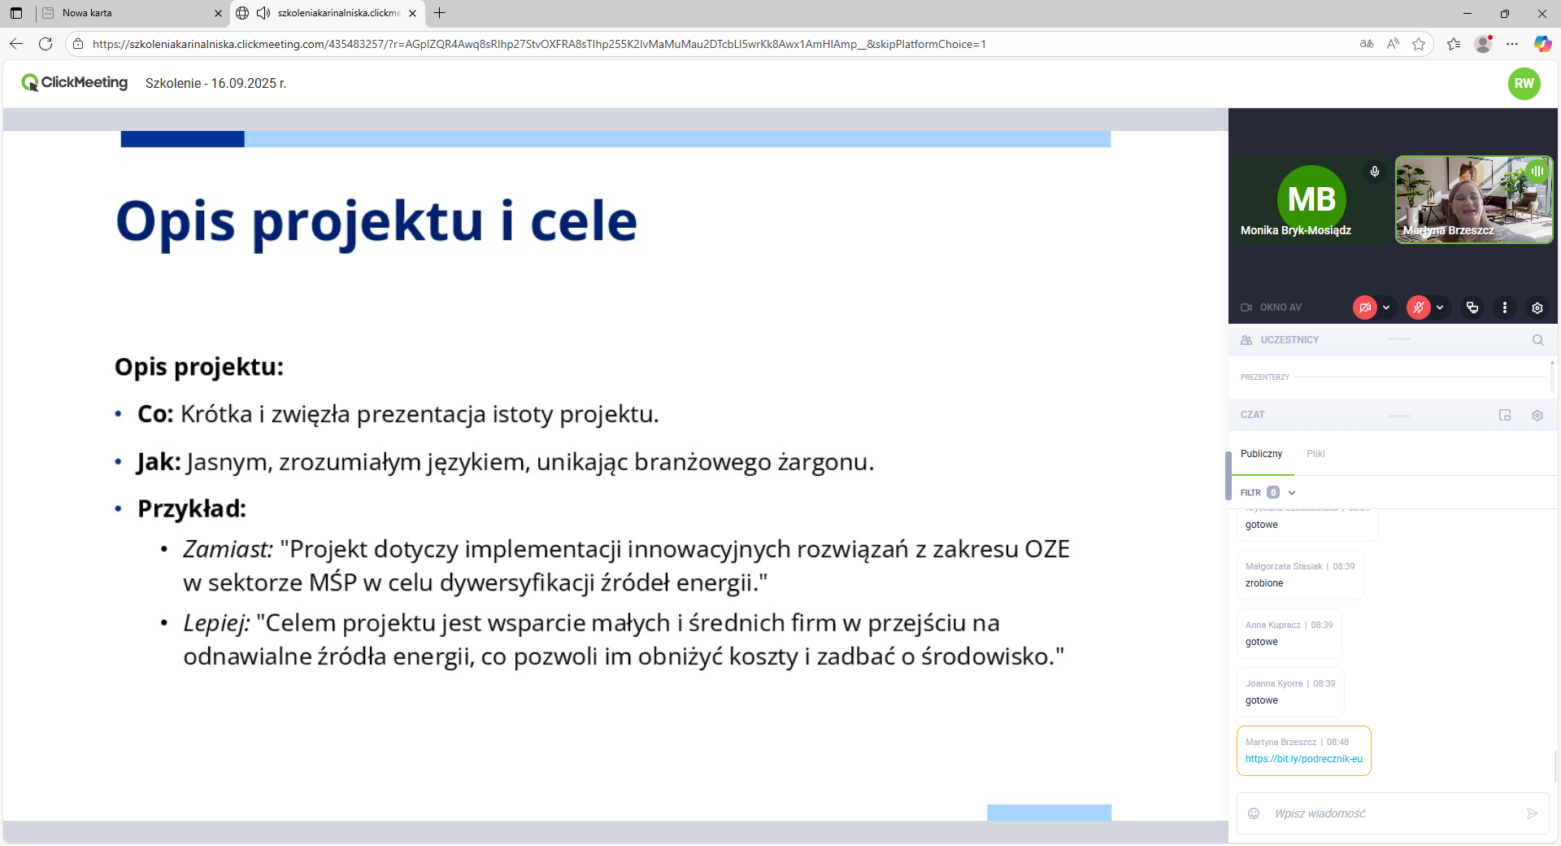1561x846 pixels.
Task: Click the screen layout switch icon
Action: [1472, 307]
